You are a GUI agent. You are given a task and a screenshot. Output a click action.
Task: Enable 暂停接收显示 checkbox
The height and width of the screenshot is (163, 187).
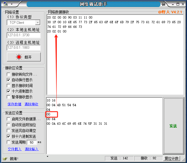8,97
